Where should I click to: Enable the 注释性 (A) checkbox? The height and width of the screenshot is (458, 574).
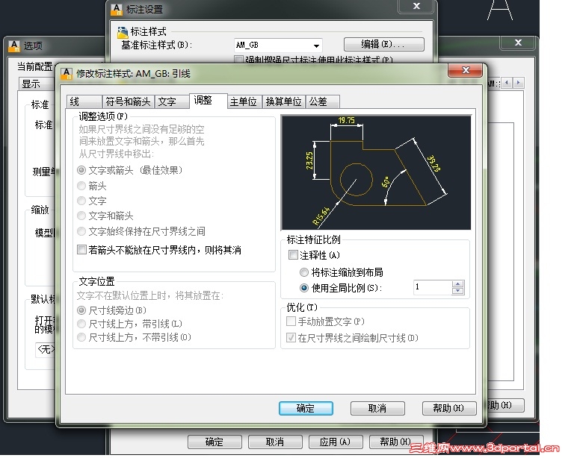[293, 255]
